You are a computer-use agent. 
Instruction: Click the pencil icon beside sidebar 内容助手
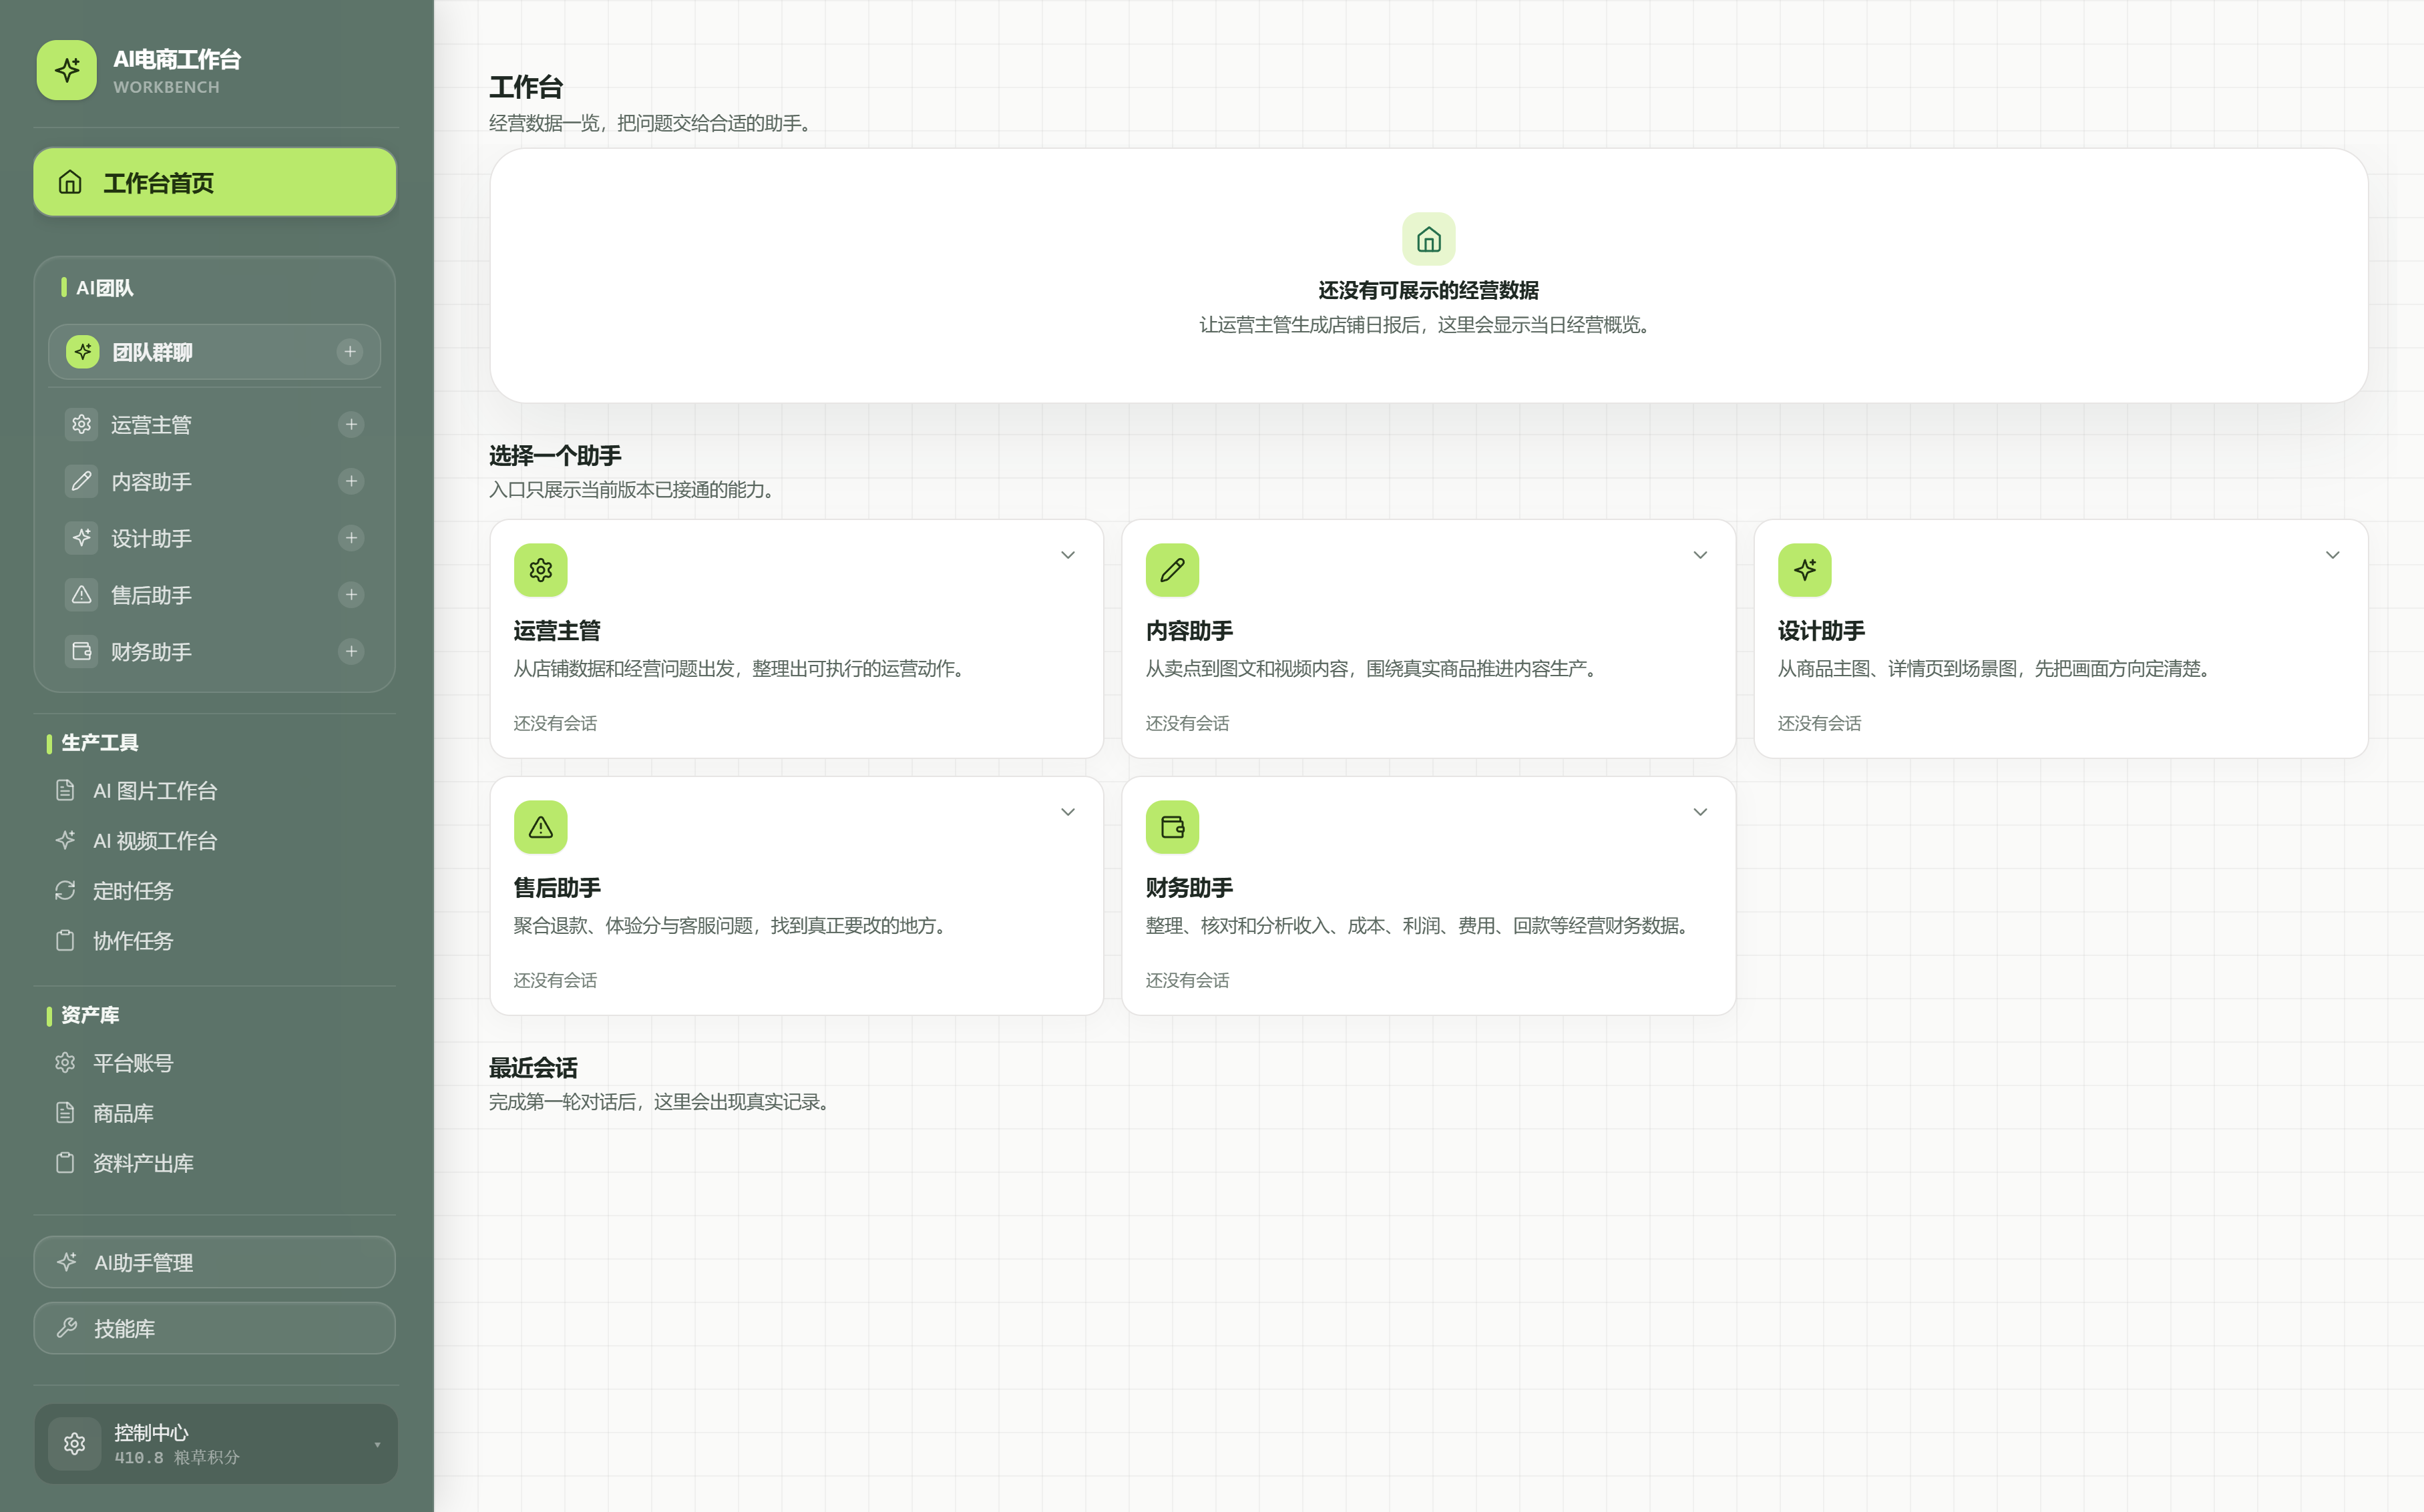coord(82,481)
